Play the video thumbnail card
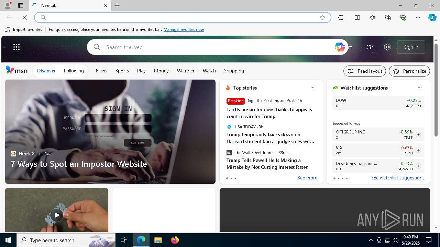The width and height of the screenshot is (440, 247). pos(57,215)
